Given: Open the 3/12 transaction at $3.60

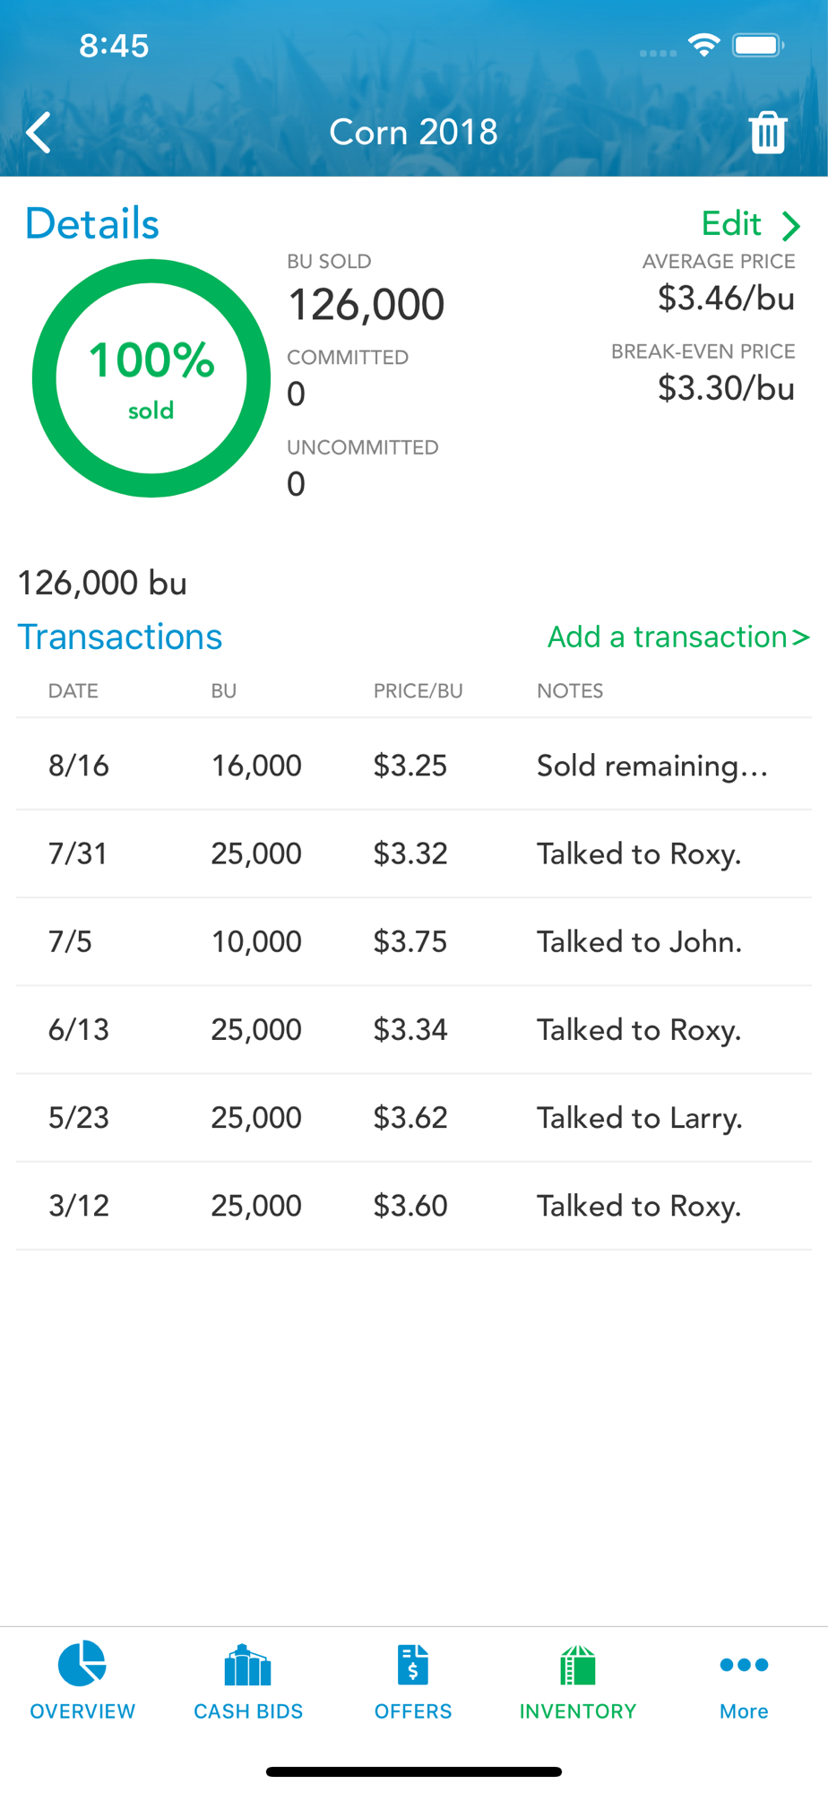Looking at the screenshot, I should tap(414, 1206).
